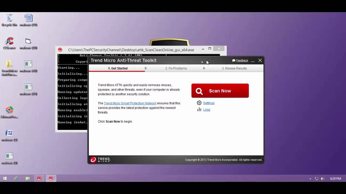Viewport: 346px width, 194px height.
Task: Click the console line 'Starting...'
Action: (x=68, y=68)
